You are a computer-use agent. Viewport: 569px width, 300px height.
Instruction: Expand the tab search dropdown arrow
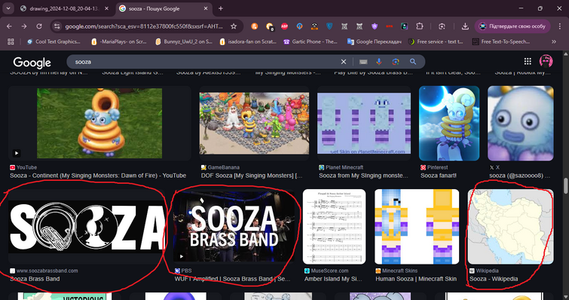[x=8, y=8]
